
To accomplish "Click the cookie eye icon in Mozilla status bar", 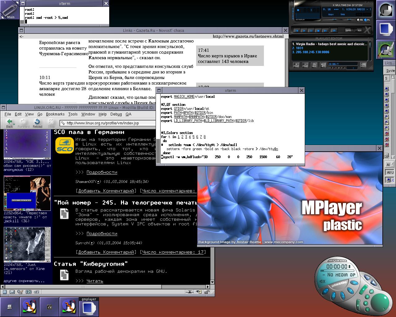I will [x=199, y=292].
